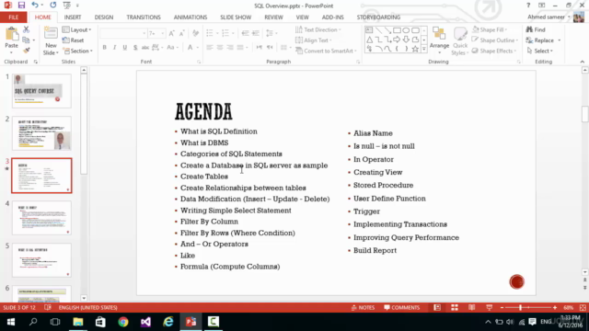The width and height of the screenshot is (589, 331).
Task: Expand the shapes gallery More arrow
Action: (424, 49)
